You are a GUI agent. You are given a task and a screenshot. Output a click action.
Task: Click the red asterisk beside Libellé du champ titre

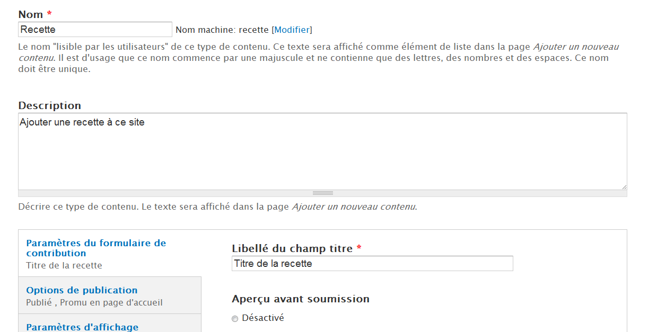point(359,248)
